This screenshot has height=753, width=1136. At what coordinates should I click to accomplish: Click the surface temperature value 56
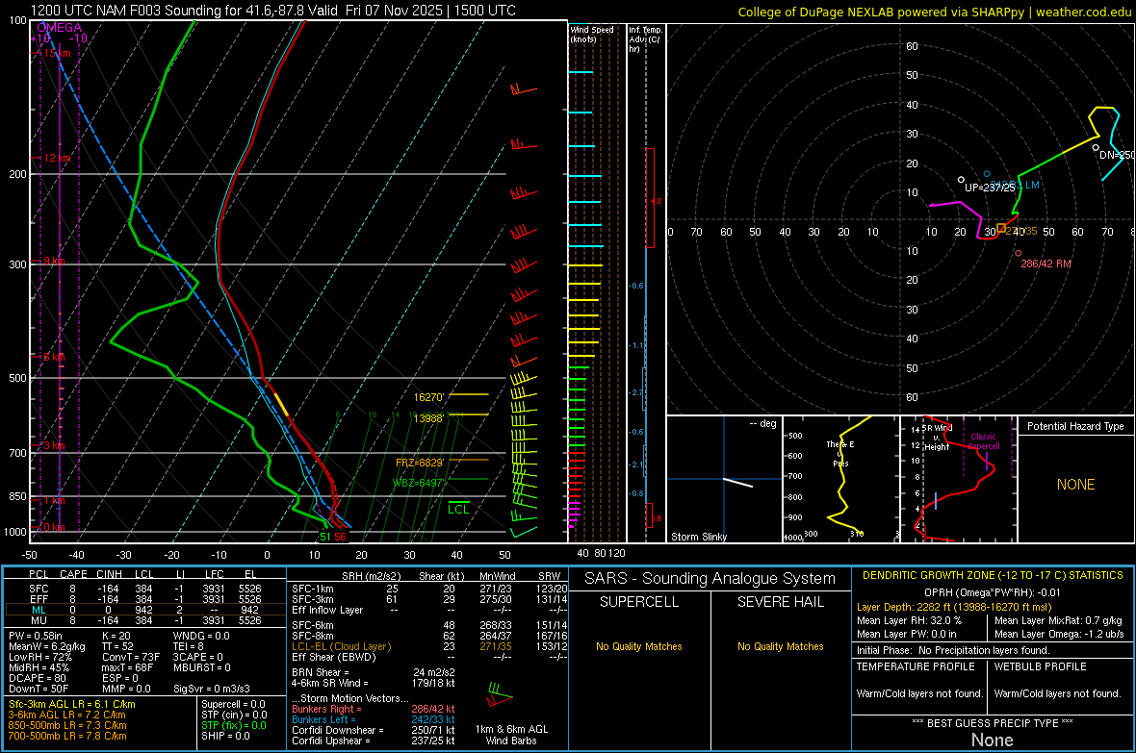pos(340,537)
